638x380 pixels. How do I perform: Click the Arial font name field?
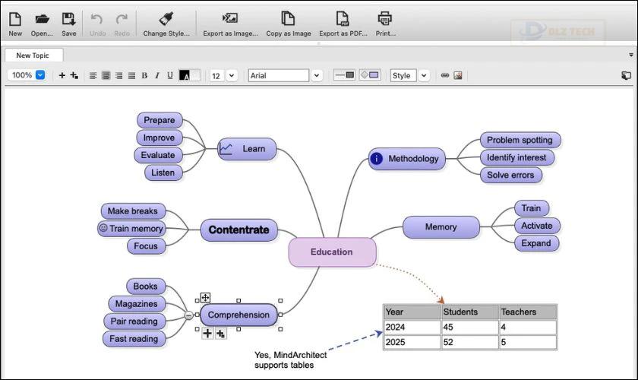tap(279, 75)
